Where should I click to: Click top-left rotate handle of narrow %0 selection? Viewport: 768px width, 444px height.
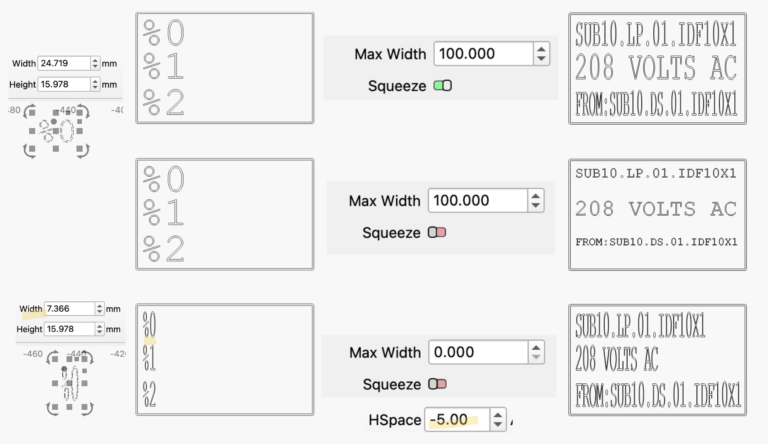[x=52, y=358]
